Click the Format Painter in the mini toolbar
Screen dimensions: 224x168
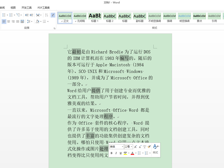point(149,147)
